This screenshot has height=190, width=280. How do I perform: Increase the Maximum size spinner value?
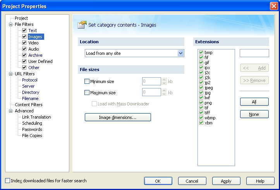[164, 90]
